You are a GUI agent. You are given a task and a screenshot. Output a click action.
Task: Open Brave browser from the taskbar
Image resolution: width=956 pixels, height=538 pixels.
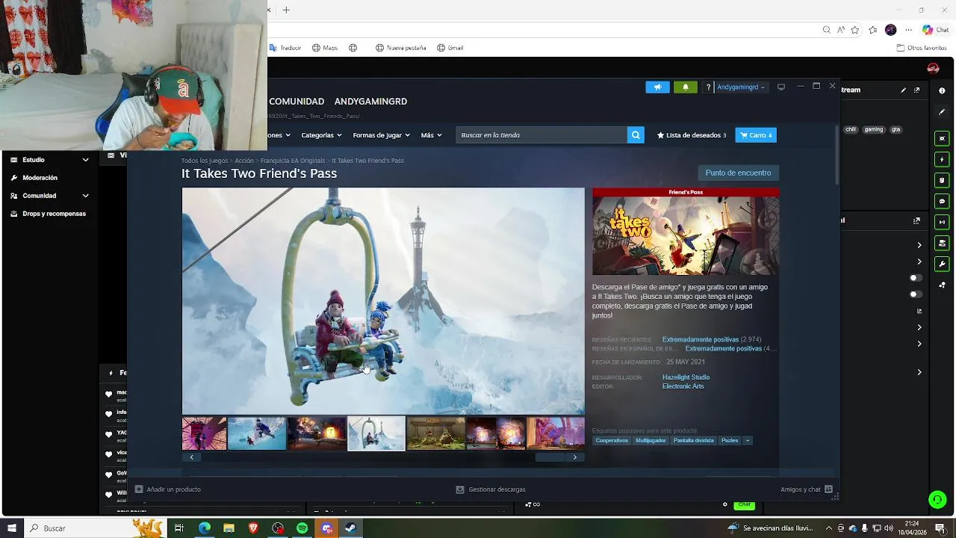click(x=253, y=528)
